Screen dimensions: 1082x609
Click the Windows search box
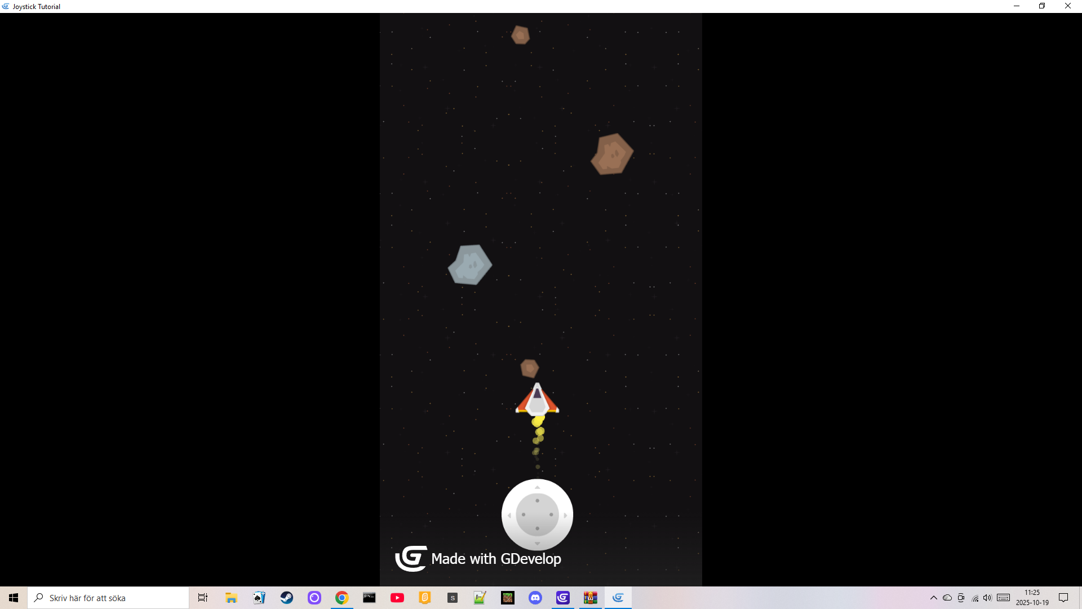coord(108,598)
